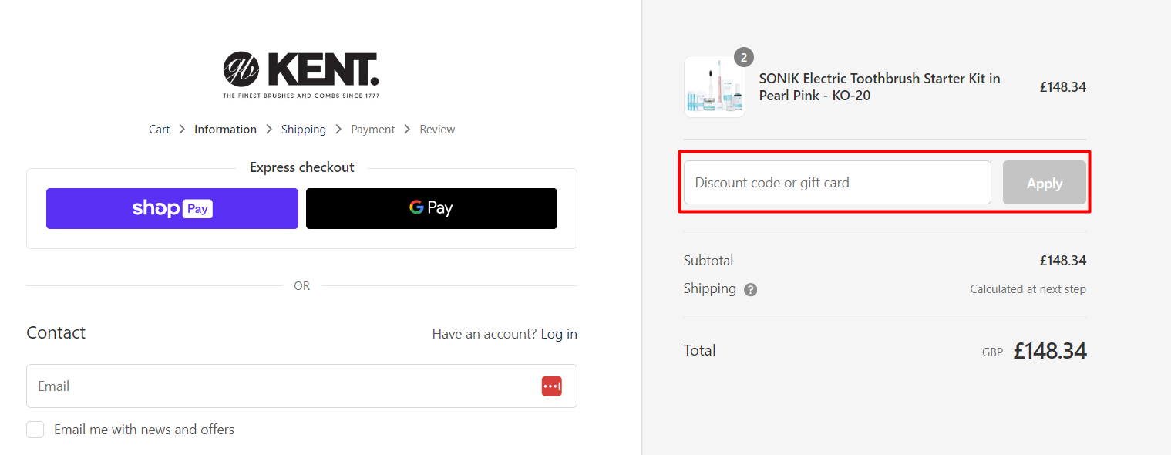The image size is (1171, 455).
Task: Click into Discount code or gift card field
Action: pos(836,183)
